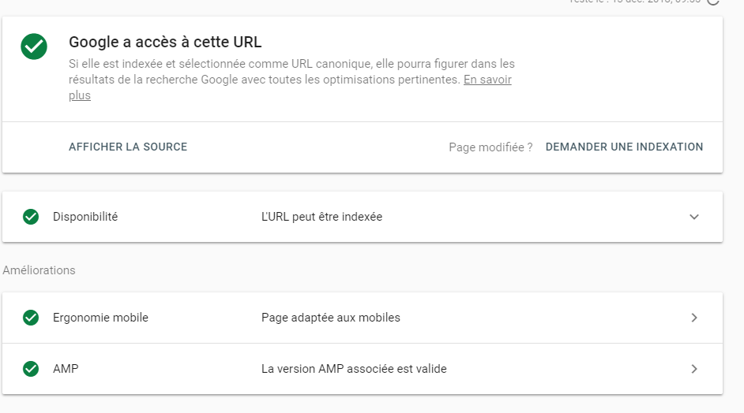The width and height of the screenshot is (744, 413).
Task: Select the AMP row label
Action: [66, 368]
